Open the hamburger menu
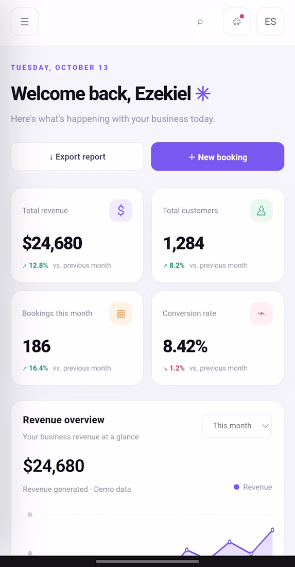The width and height of the screenshot is (295, 567). (x=25, y=22)
